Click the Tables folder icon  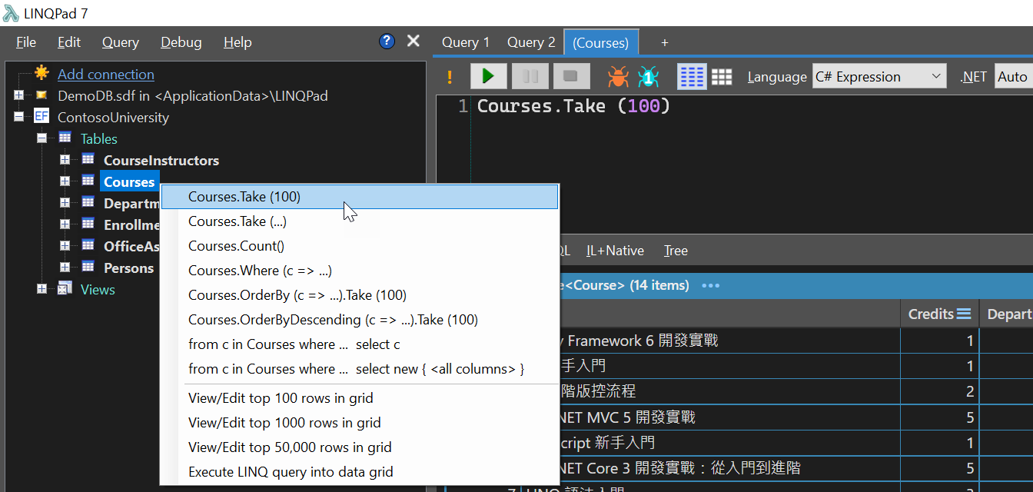[x=65, y=138]
